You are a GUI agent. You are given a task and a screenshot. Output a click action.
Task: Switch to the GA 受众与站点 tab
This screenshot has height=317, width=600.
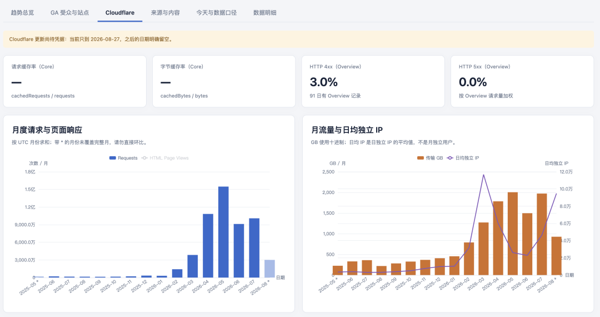(69, 13)
